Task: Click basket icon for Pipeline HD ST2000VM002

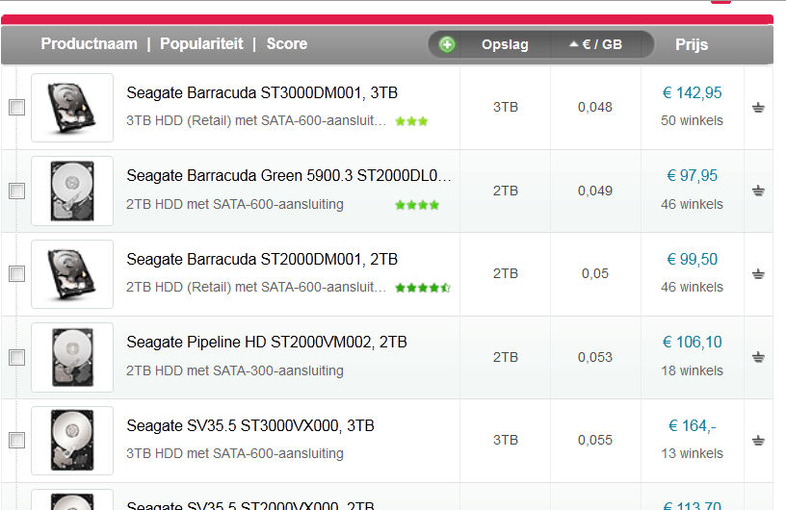Action: (x=758, y=357)
